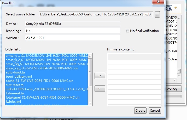
Task: Click folder list scroll down arrow
Action: (90, 103)
